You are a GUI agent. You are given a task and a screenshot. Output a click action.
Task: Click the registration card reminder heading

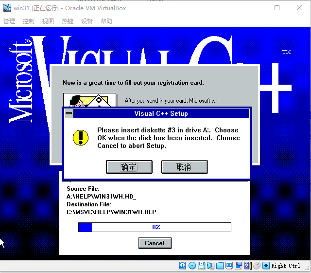click(133, 83)
